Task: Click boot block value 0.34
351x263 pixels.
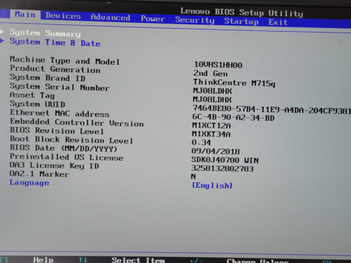Action: (x=201, y=142)
